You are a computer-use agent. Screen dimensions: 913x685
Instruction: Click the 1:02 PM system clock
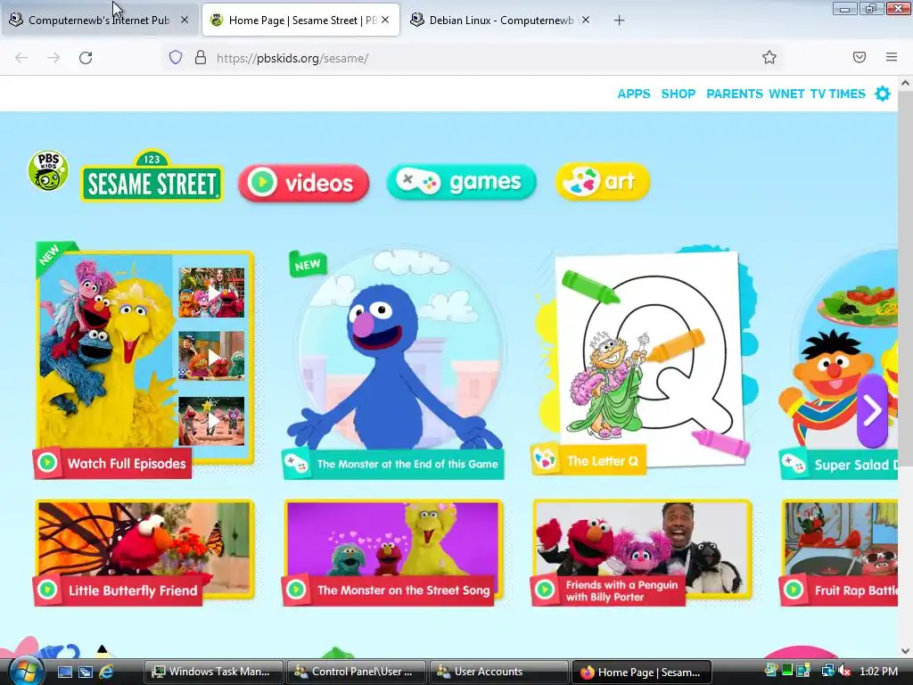(x=878, y=671)
